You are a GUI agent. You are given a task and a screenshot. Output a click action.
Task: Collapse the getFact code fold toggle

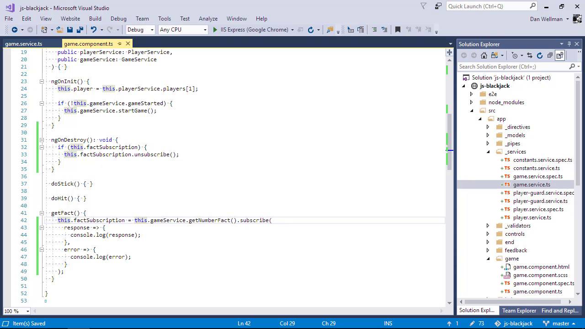(42, 213)
